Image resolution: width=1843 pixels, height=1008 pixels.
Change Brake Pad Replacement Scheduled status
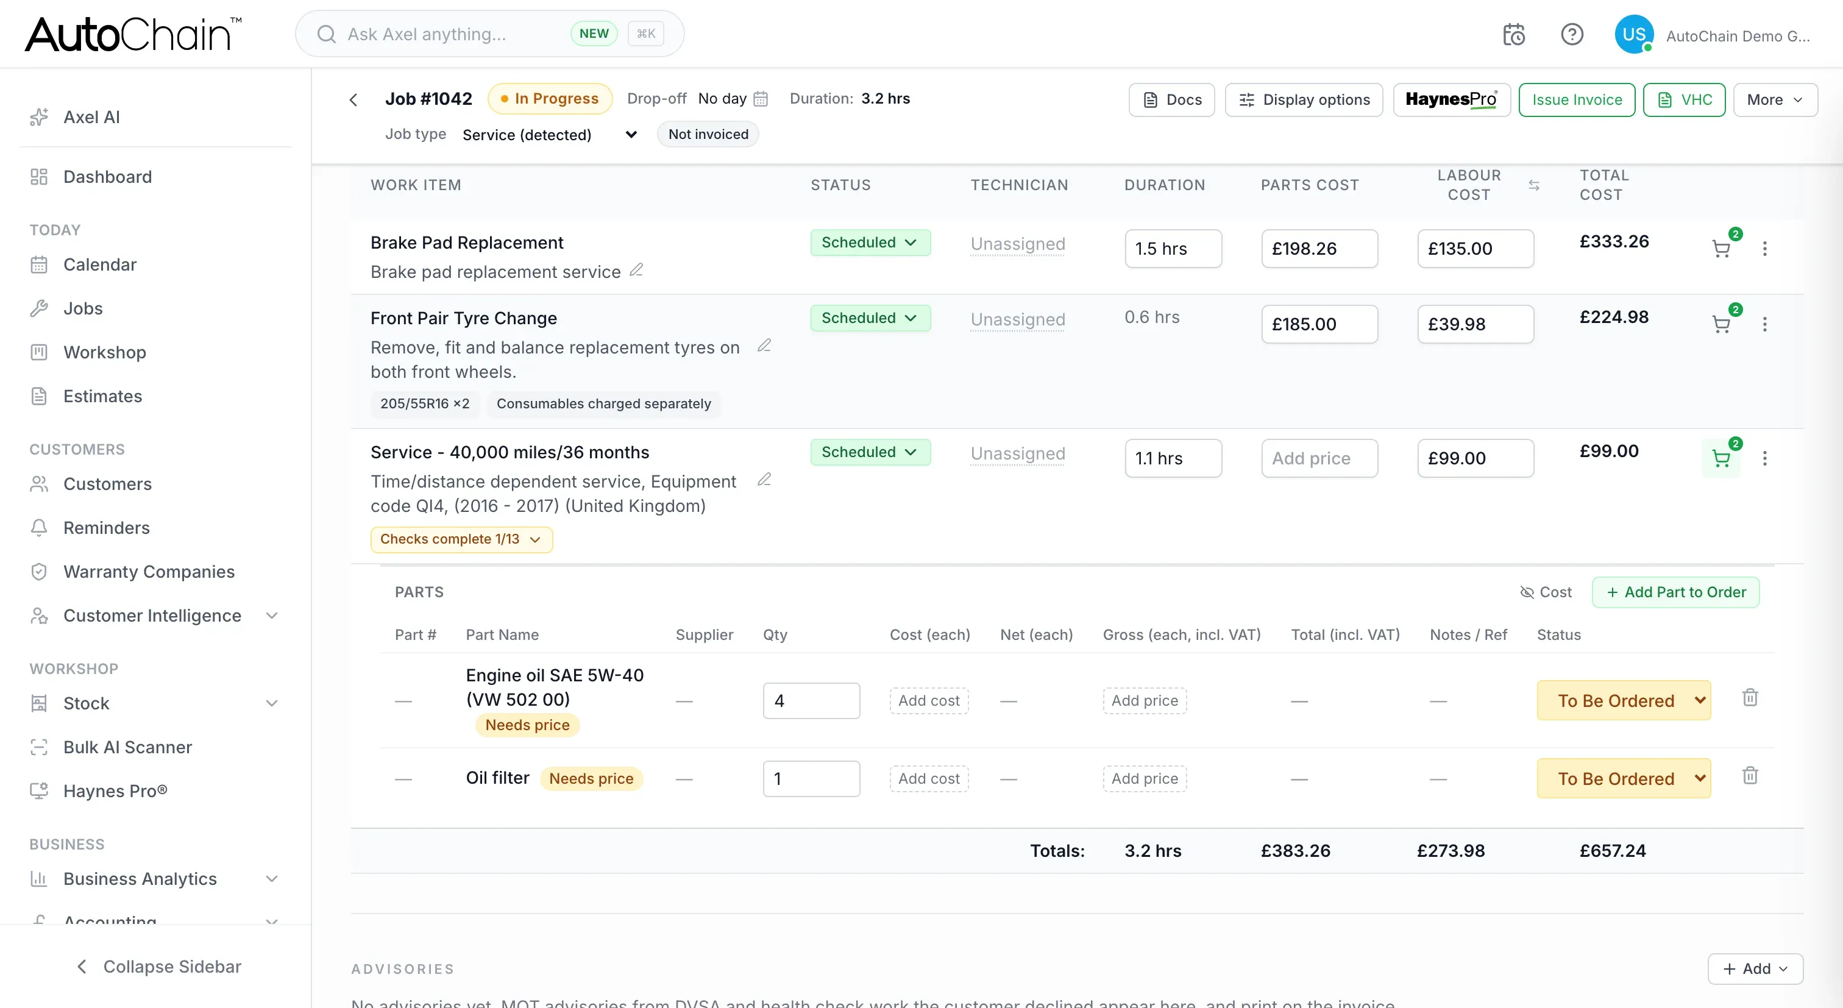tap(870, 243)
